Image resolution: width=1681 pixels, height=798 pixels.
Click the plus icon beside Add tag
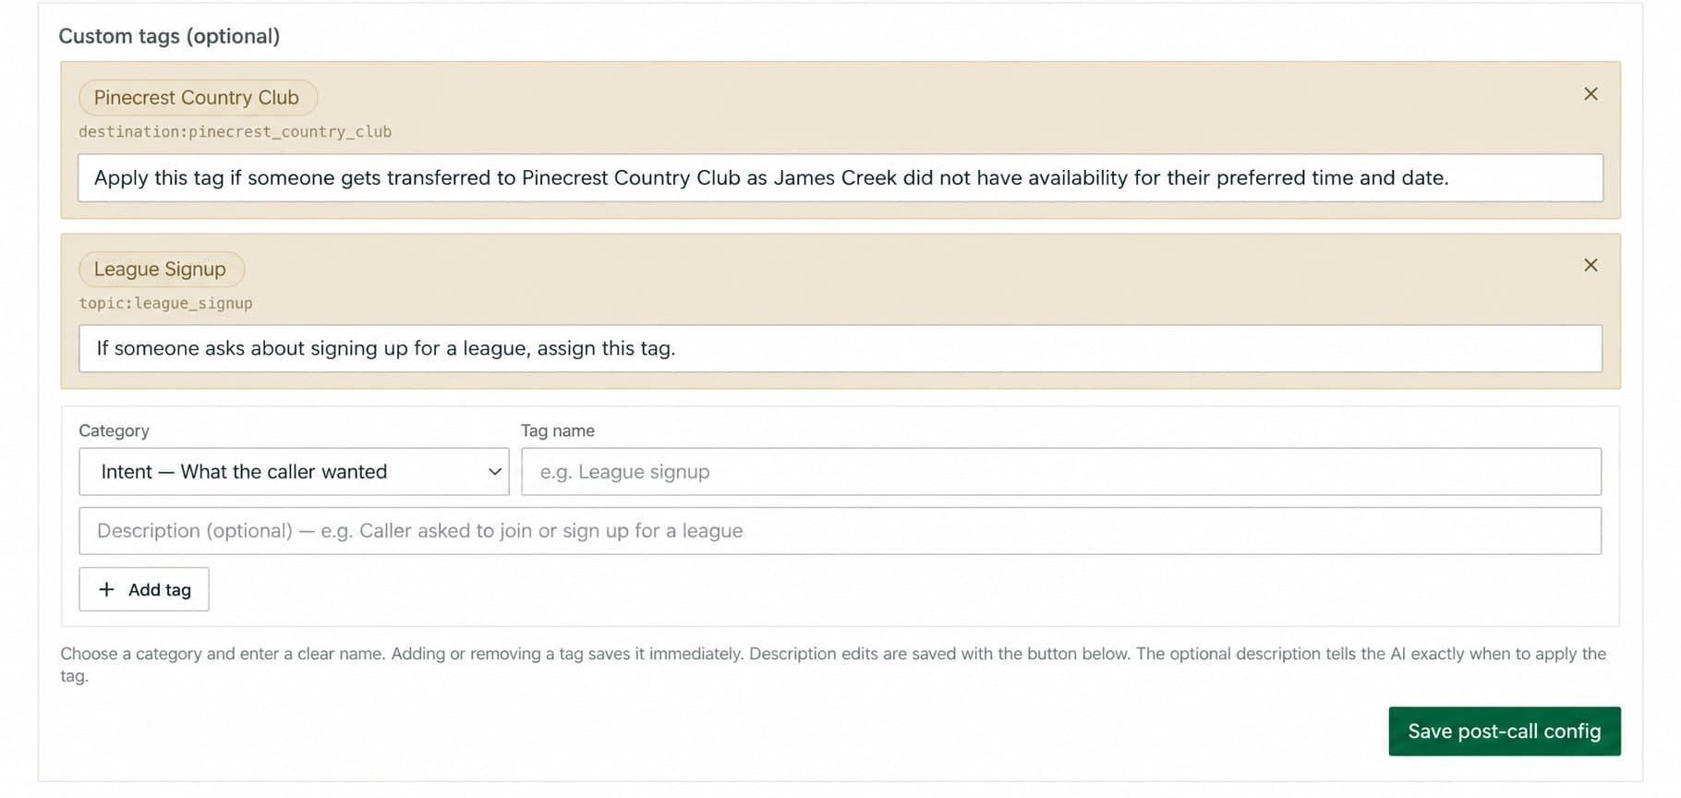[x=106, y=589]
